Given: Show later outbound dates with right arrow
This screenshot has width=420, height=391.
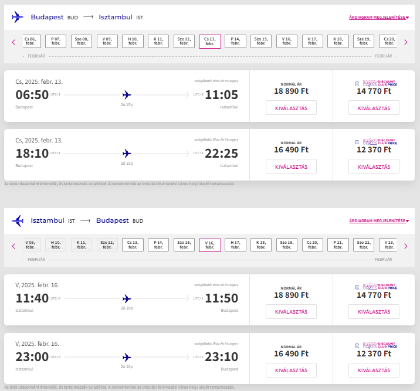Looking at the screenshot, I should (406, 42).
